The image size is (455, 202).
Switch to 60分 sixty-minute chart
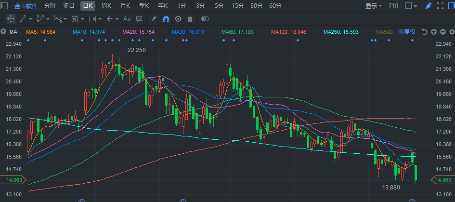pyautogui.click(x=275, y=5)
